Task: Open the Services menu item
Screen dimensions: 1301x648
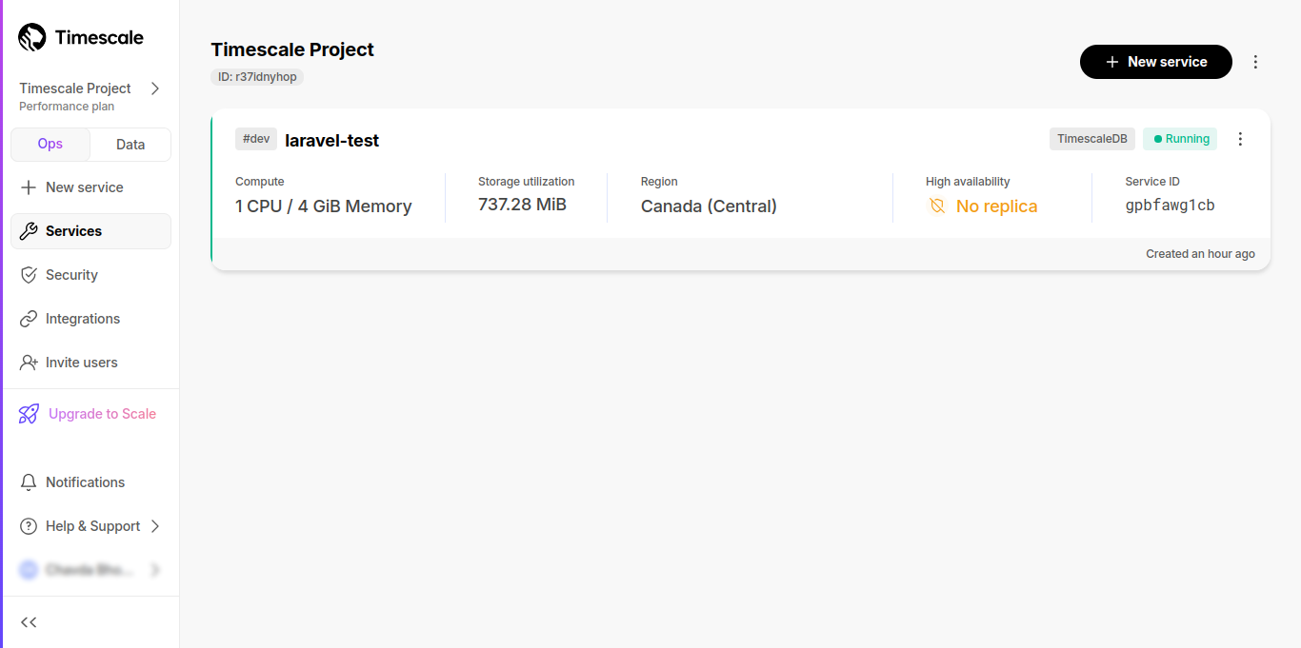Action: click(x=90, y=231)
